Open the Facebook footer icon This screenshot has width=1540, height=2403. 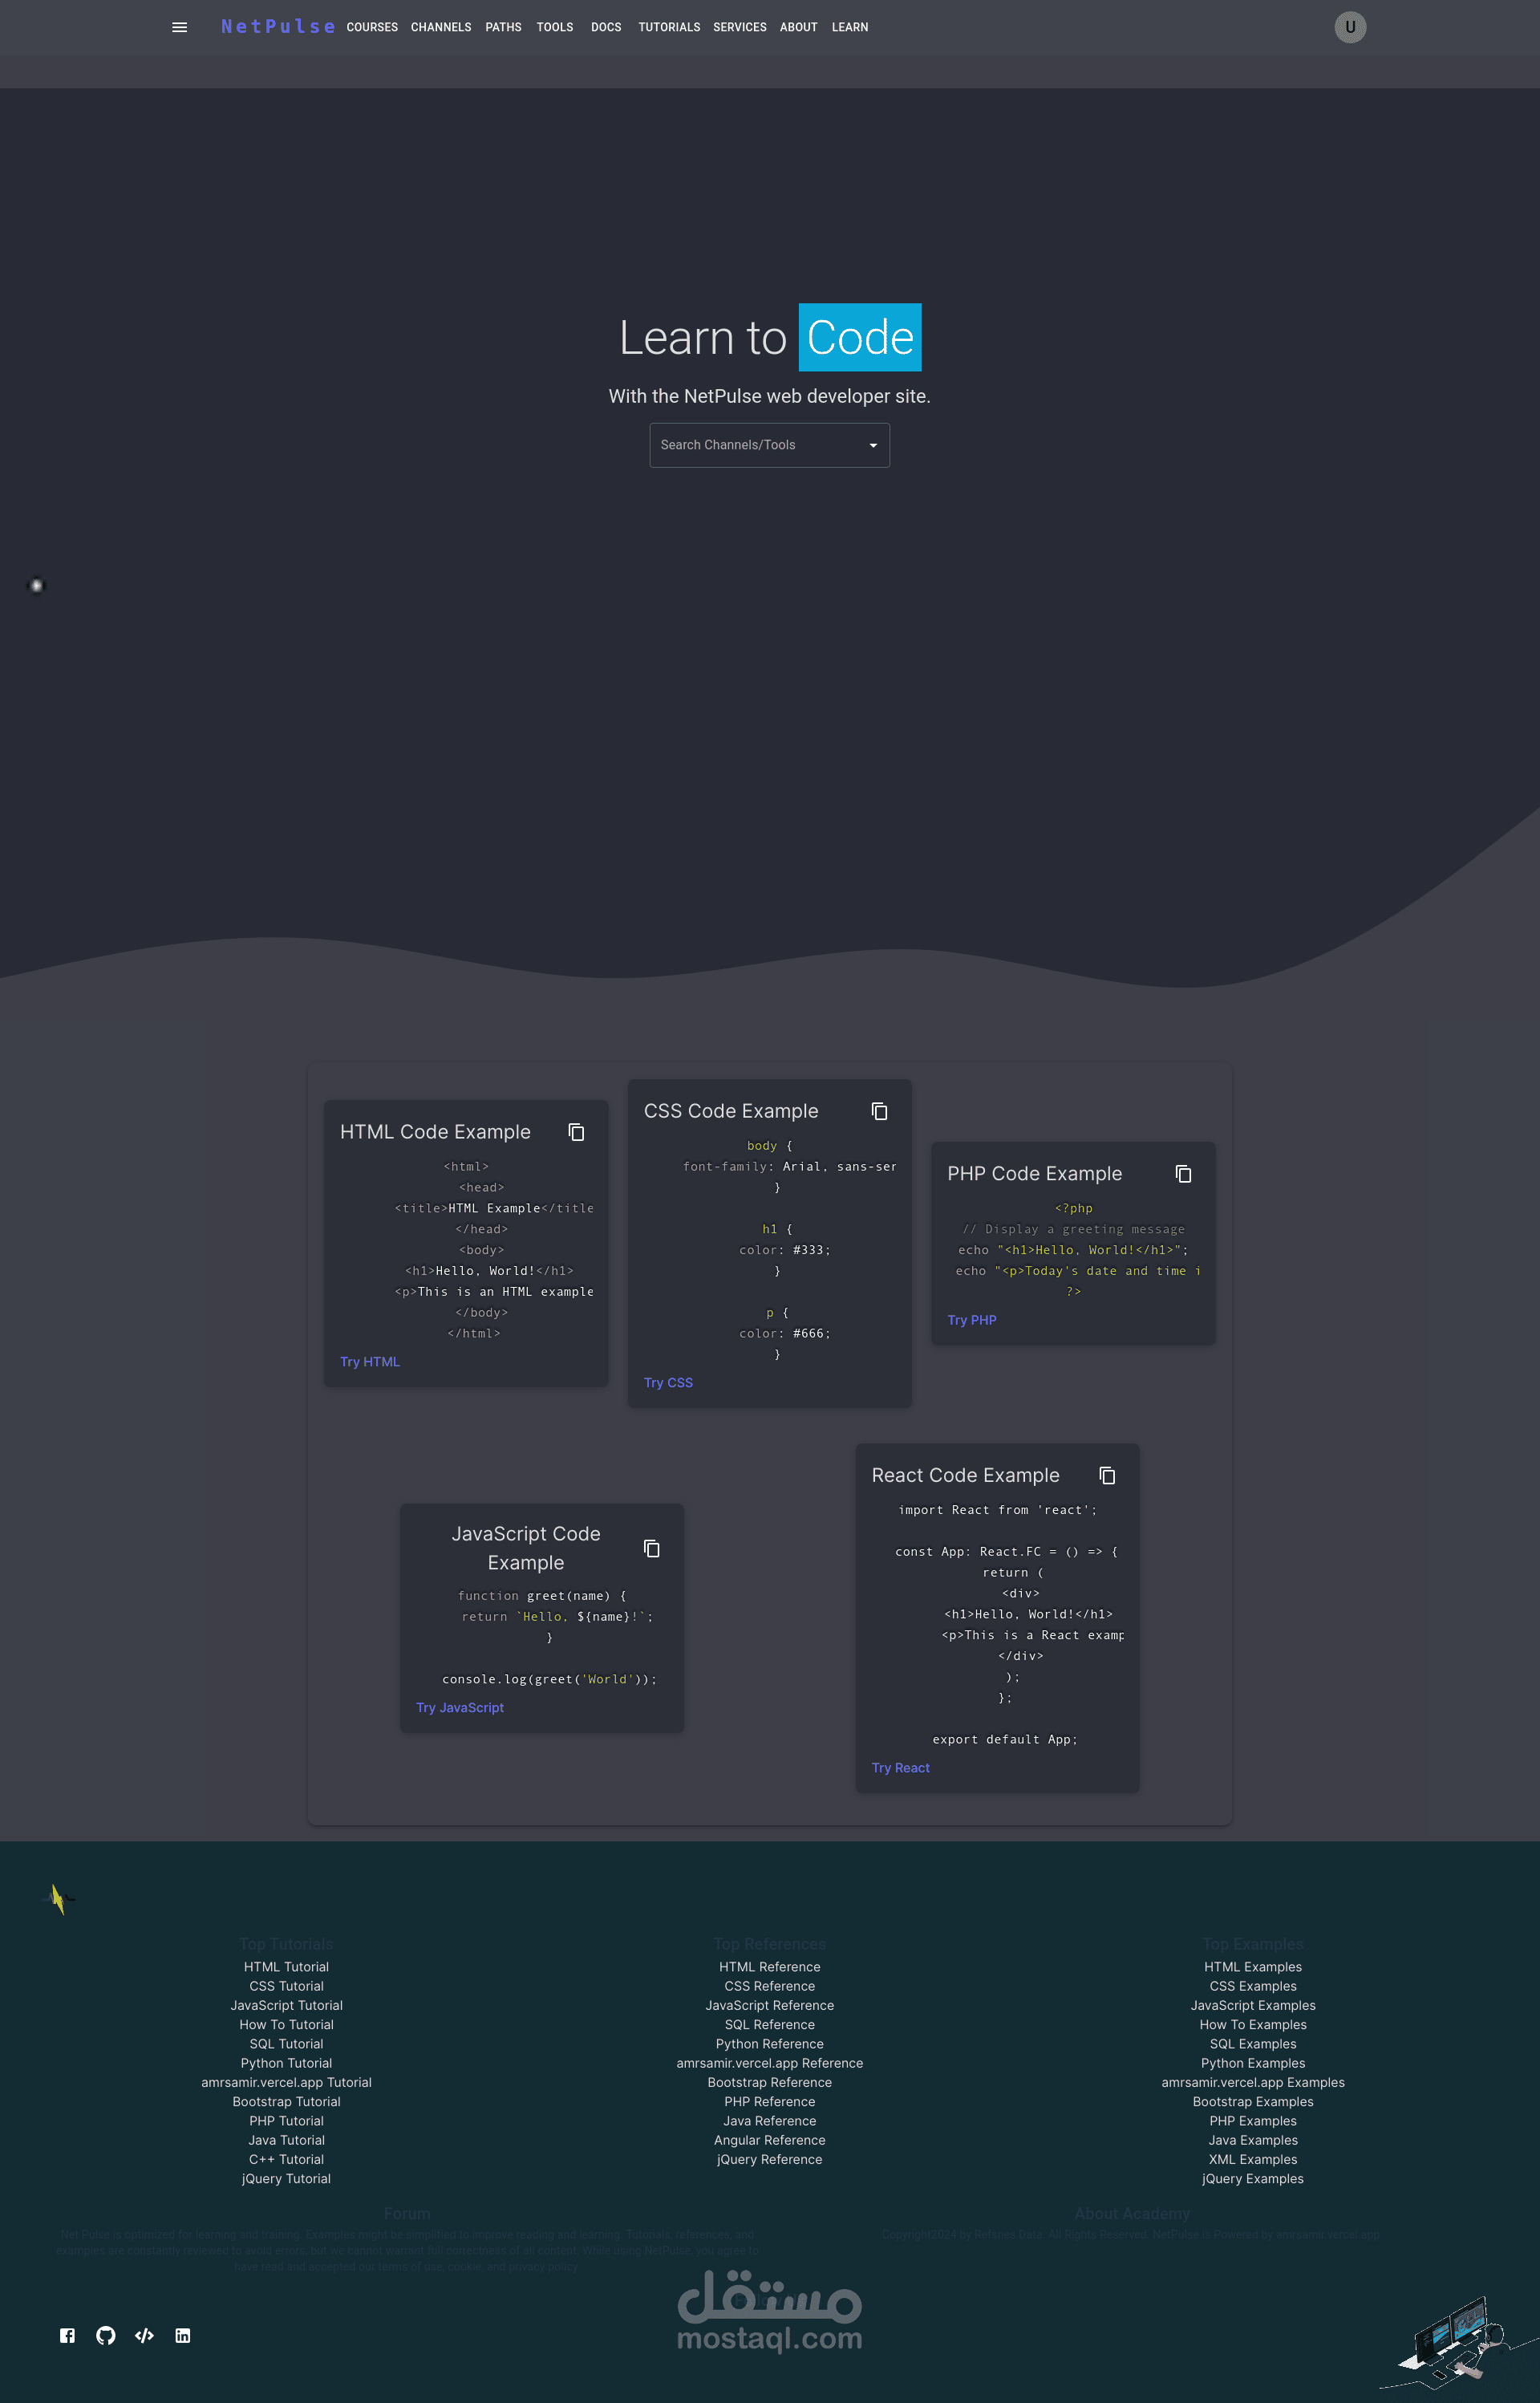[67, 2336]
